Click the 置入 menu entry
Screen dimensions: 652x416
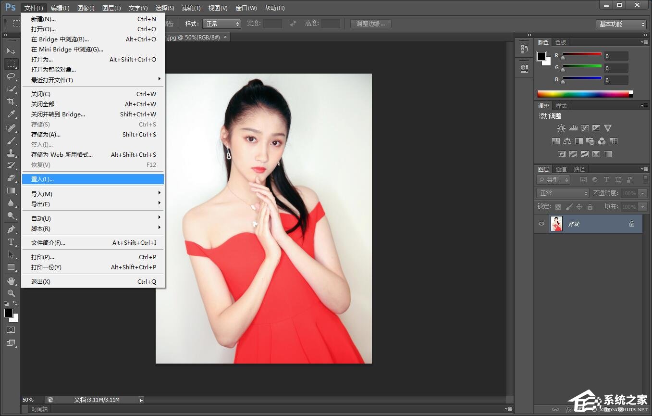(42, 179)
